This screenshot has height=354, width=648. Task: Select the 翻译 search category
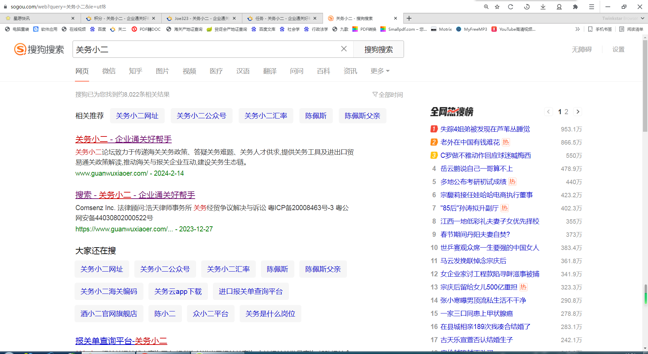270,71
